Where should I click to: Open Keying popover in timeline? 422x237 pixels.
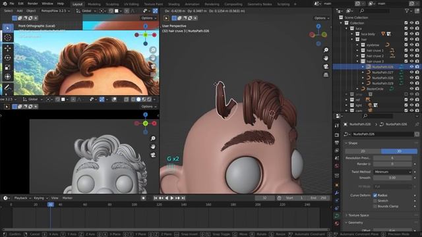tap(41, 198)
